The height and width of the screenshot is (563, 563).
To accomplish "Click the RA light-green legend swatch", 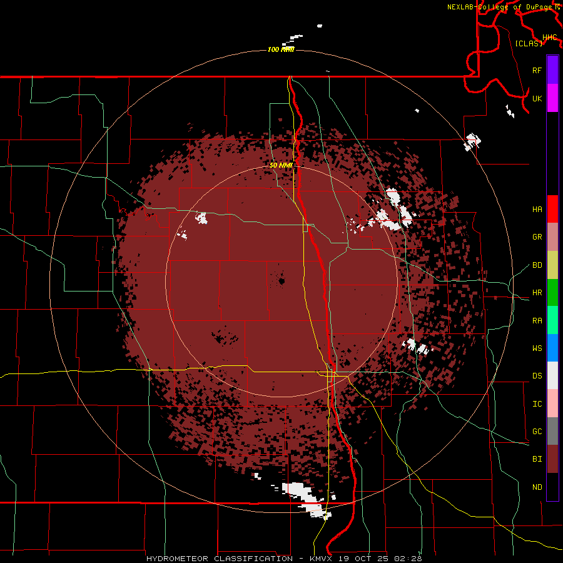I will tap(552, 320).
